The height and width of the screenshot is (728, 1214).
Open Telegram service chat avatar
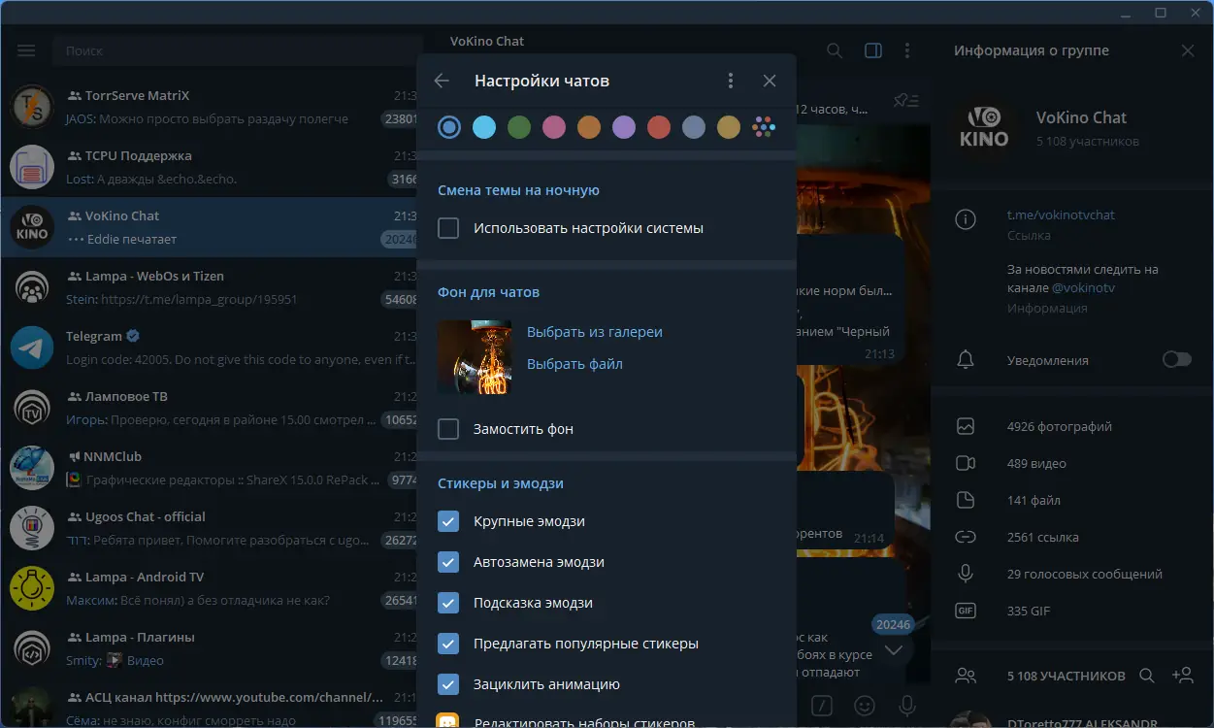click(32, 347)
